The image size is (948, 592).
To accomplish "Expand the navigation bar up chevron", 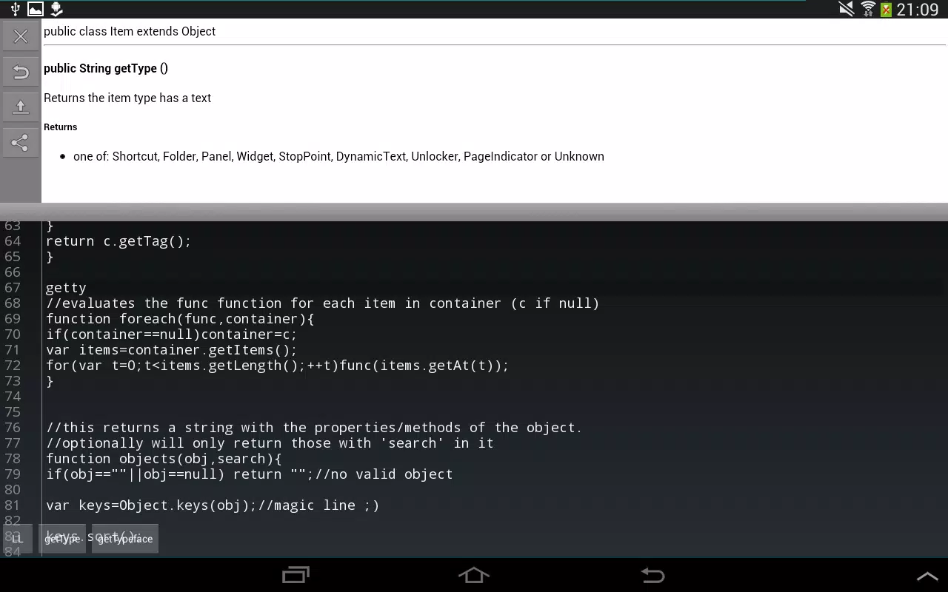I will (x=927, y=576).
